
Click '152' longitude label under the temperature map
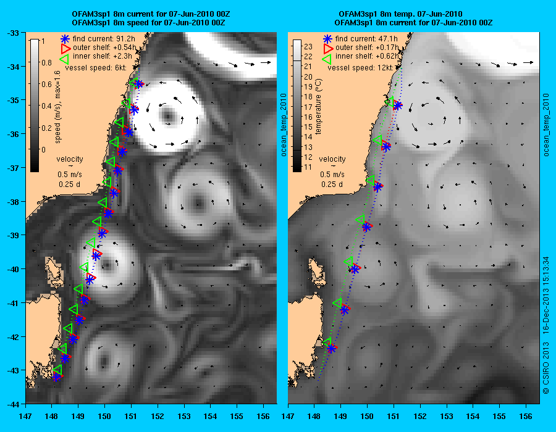click(x=420, y=417)
